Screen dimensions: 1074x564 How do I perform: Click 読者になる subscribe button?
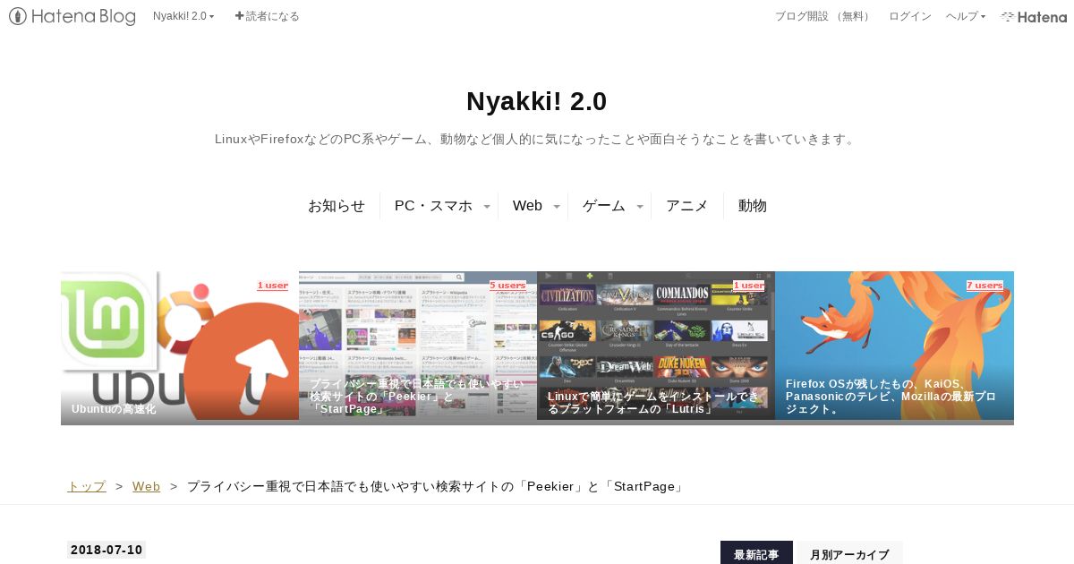(268, 16)
